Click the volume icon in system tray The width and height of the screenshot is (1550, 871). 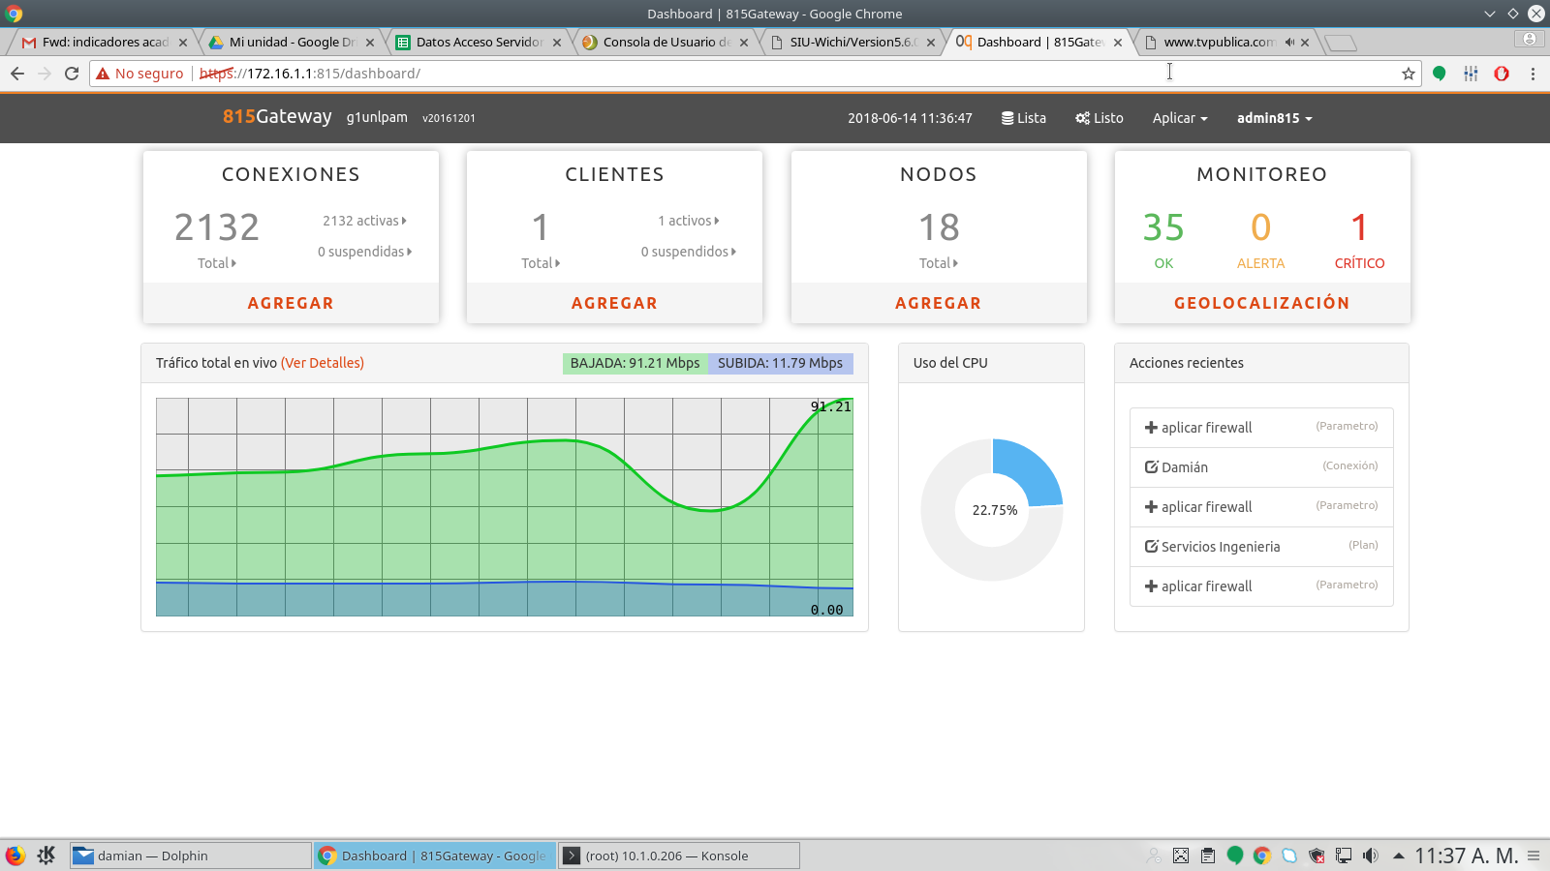[1370, 856]
